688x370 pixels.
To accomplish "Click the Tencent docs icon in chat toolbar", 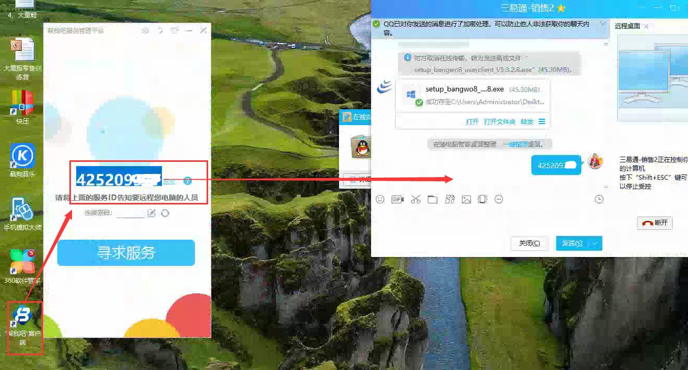I will pos(449,199).
